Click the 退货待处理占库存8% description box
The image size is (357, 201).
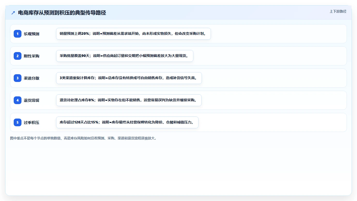tap(129, 100)
